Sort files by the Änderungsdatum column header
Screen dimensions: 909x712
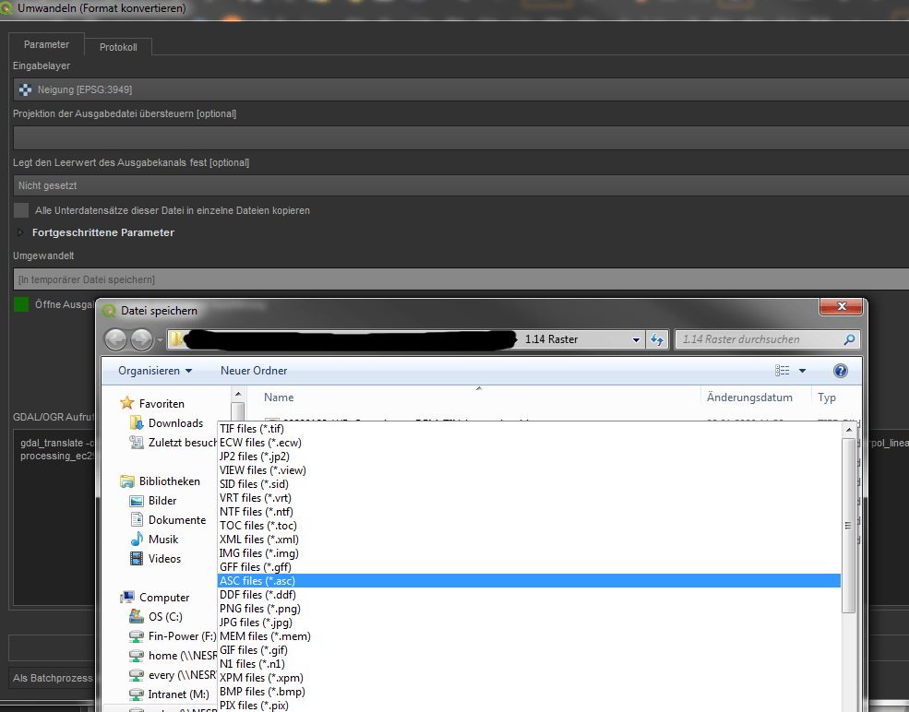[749, 398]
